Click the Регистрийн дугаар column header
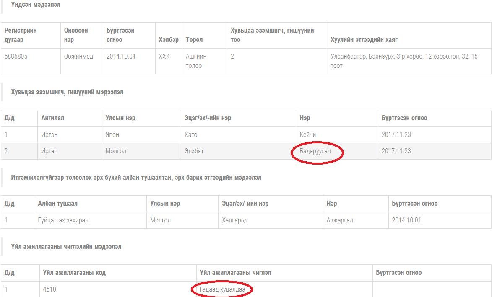Viewport: 492px width, 297px height. [21, 35]
